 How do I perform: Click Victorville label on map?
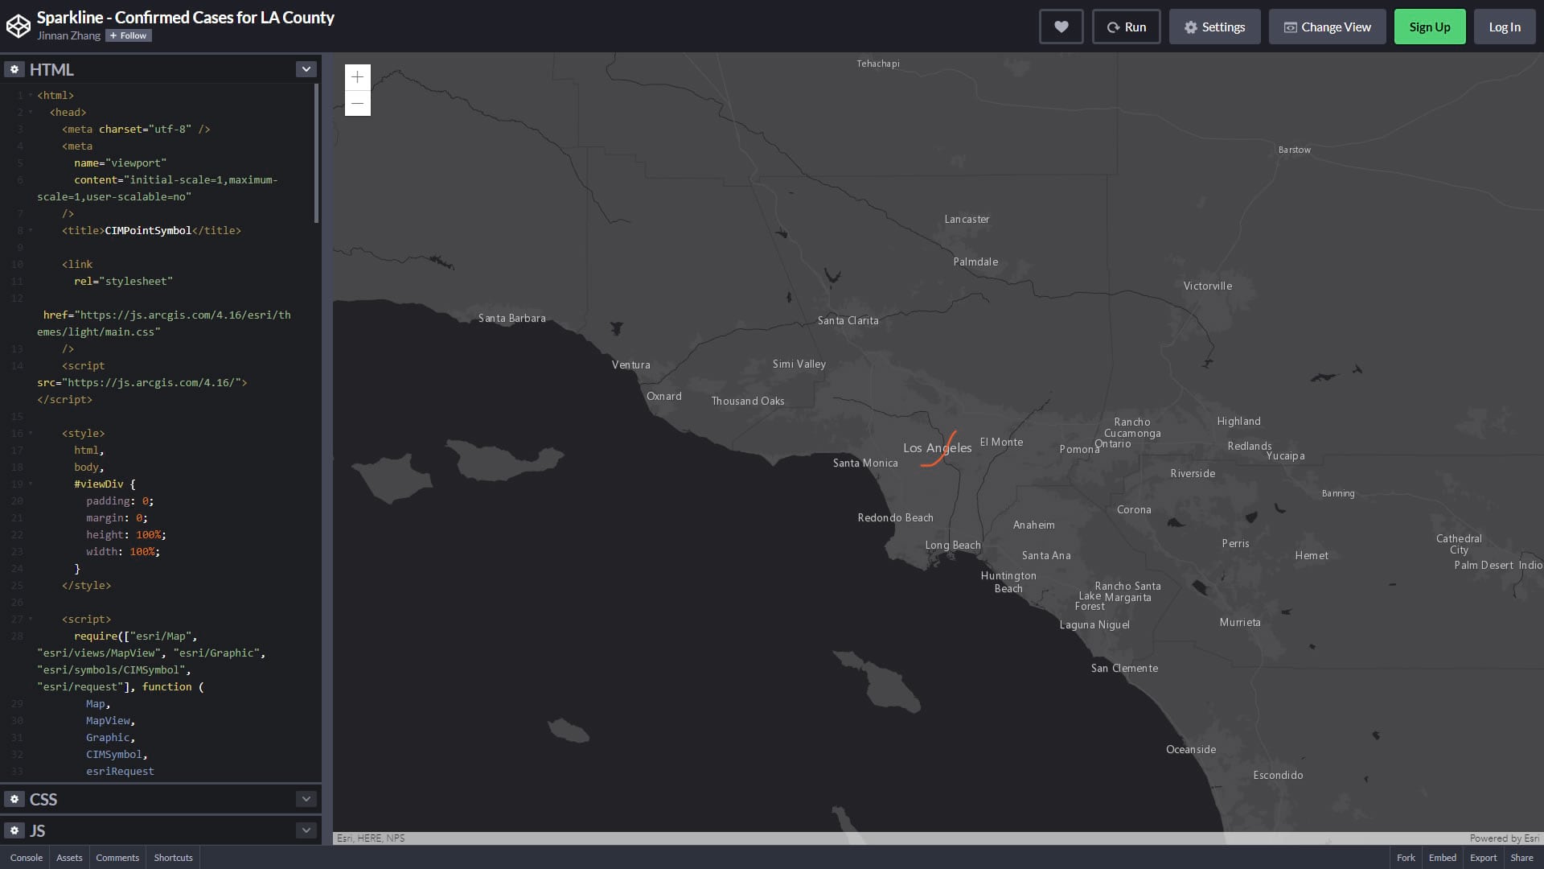(1208, 286)
